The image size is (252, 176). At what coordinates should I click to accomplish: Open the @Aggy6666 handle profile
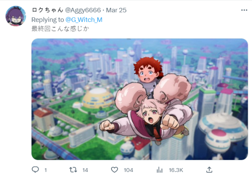[x=83, y=10]
